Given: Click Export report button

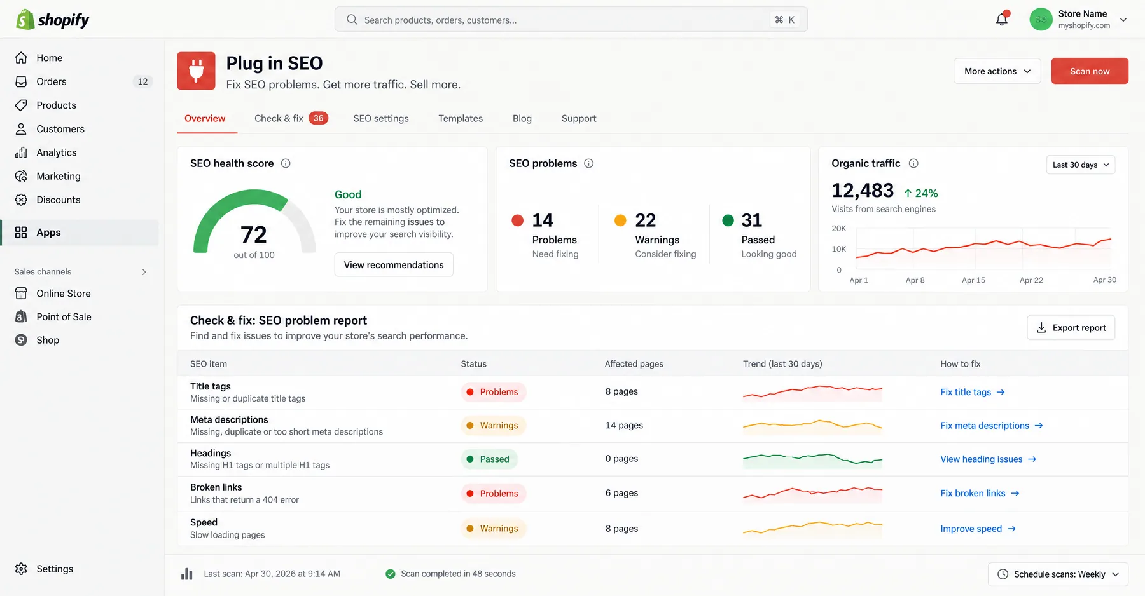Looking at the screenshot, I should coord(1071,328).
